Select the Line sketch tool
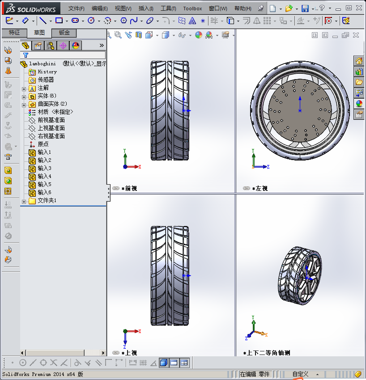This screenshot has width=366, height=380. click(43, 21)
